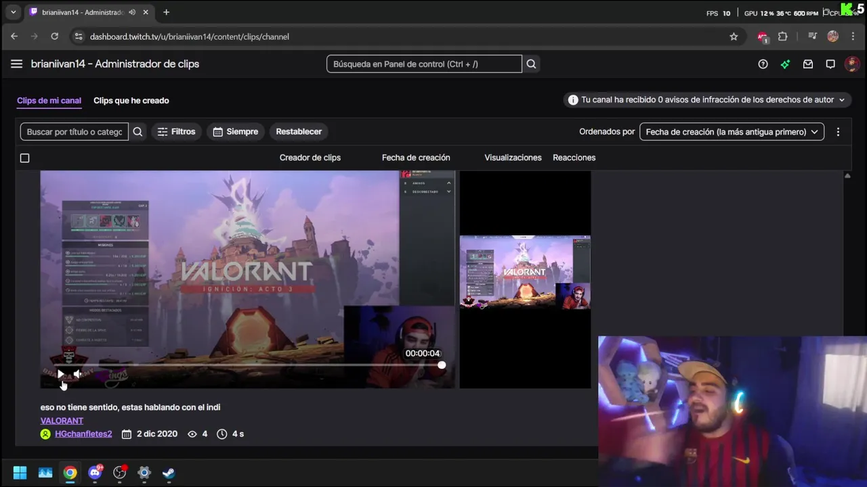Open the Chrome profile avatar
The width and height of the screenshot is (867, 487).
[833, 37]
